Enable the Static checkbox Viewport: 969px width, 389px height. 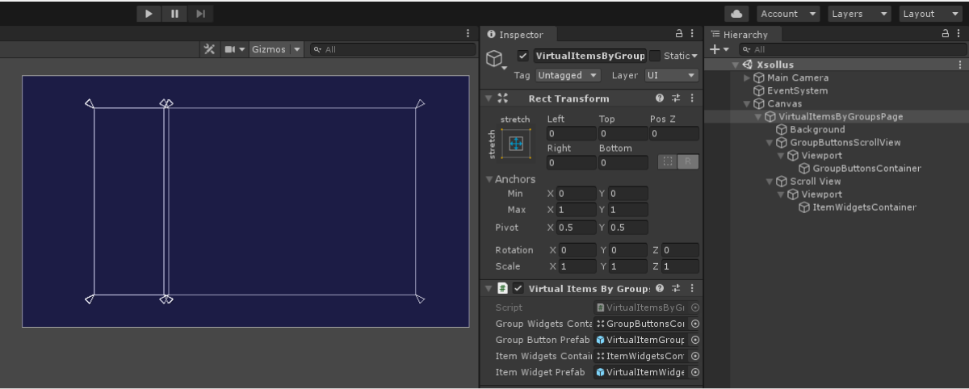point(655,56)
